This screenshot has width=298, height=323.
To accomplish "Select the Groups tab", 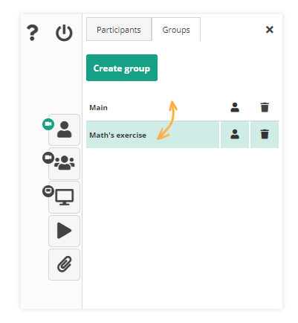I will [x=176, y=30].
